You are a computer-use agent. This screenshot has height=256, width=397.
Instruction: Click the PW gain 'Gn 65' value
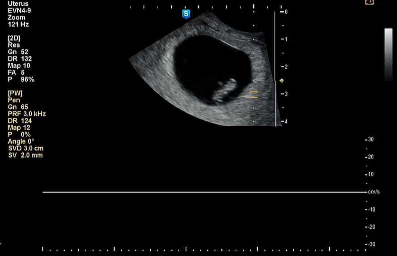(x=18, y=107)
